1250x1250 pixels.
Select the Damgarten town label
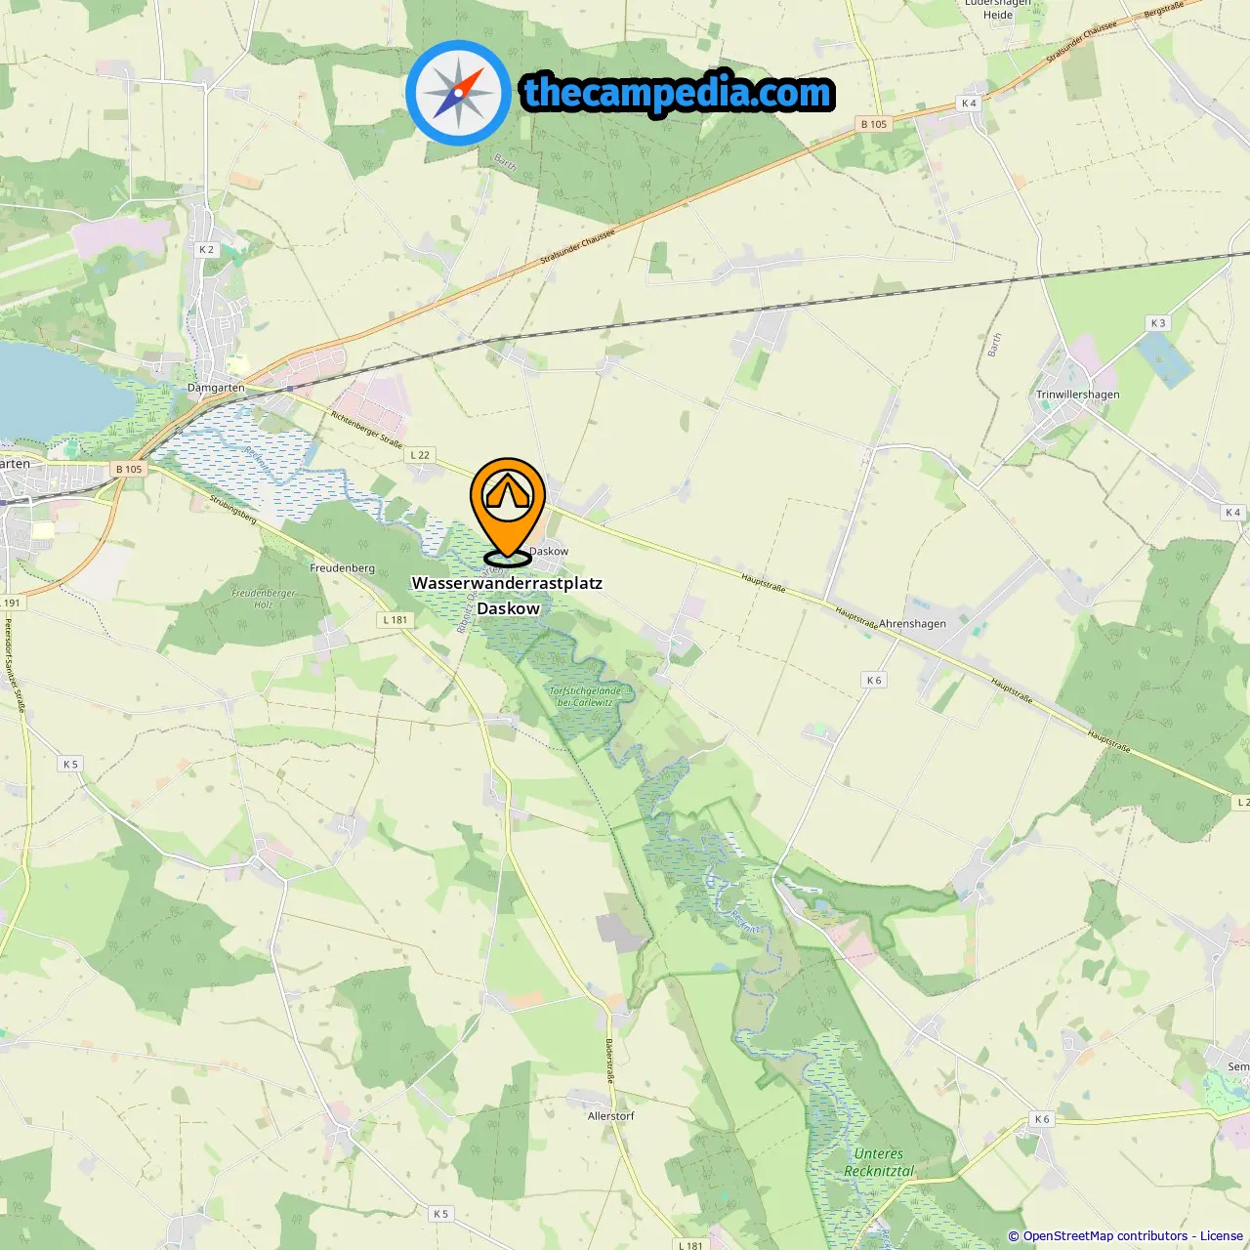click(216, 388)
